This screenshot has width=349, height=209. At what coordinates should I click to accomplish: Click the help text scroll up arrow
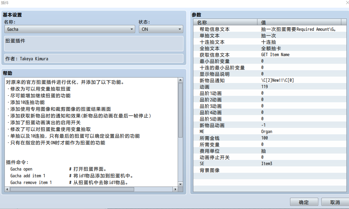click(x=181, y=80)
